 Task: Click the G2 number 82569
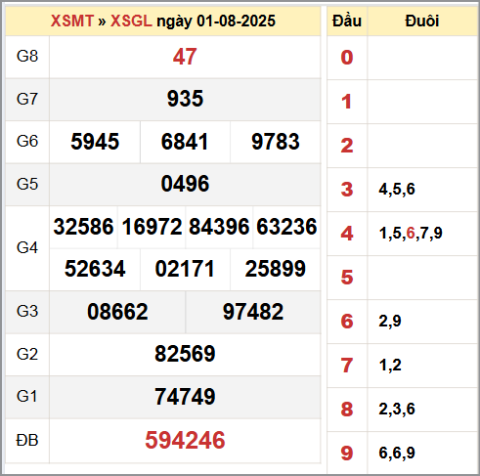(185, 354)
